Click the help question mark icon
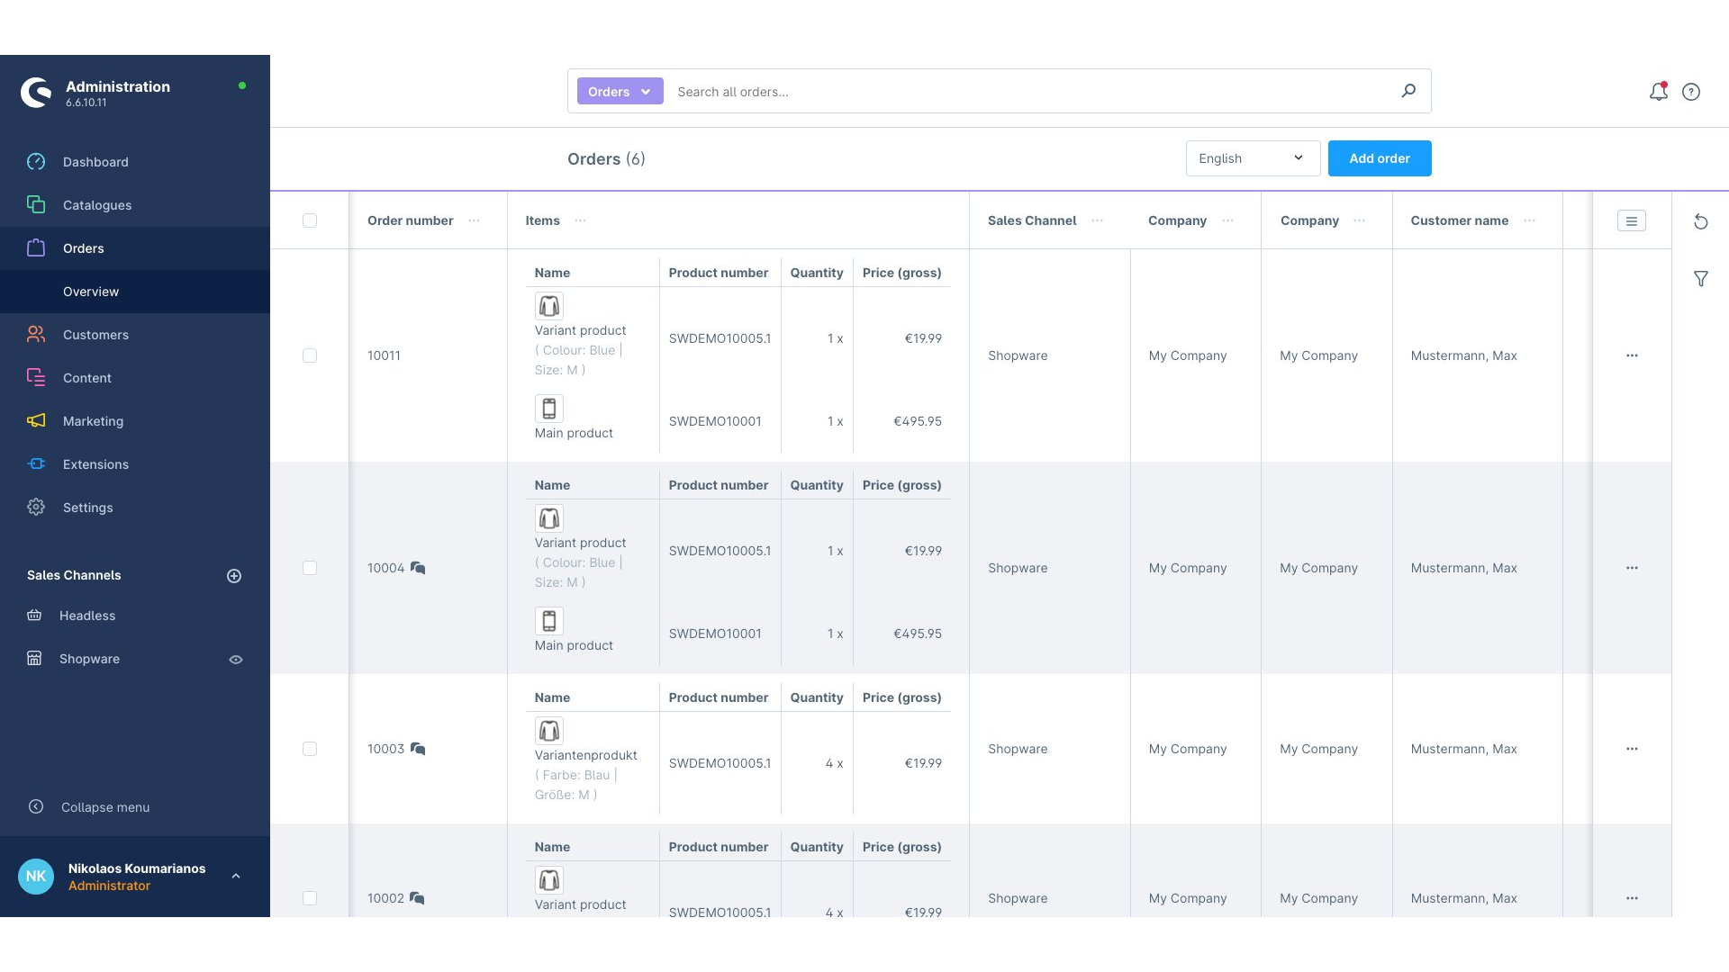1729x972 pixels. pyautogui.click(x=1691, y=92)
